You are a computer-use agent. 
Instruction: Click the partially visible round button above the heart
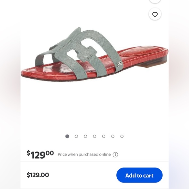[x=155, y=1]
